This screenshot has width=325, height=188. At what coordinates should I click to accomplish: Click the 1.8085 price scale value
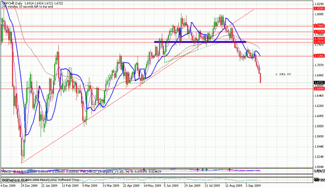pos(319,14)
